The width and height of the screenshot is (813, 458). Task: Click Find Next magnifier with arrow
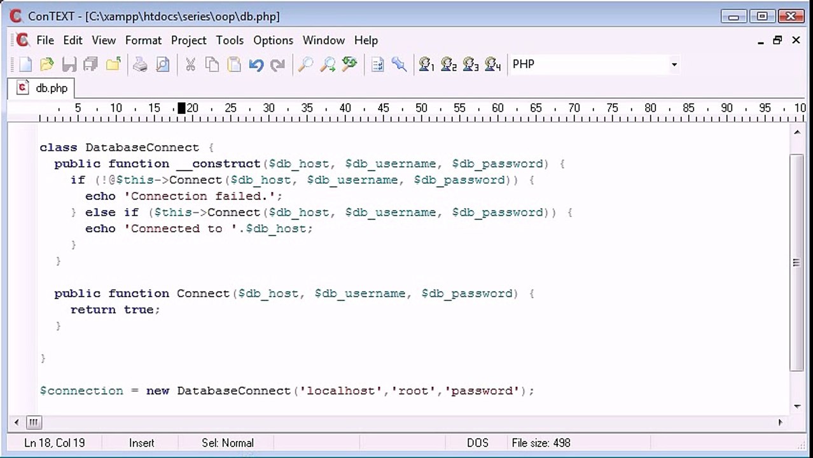pyautogui.click(x=327, y=64)
